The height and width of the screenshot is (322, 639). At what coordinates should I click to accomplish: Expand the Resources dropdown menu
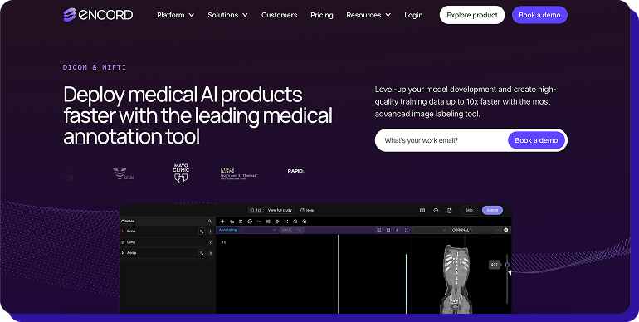pyautogui.click(x=368, y=15)
